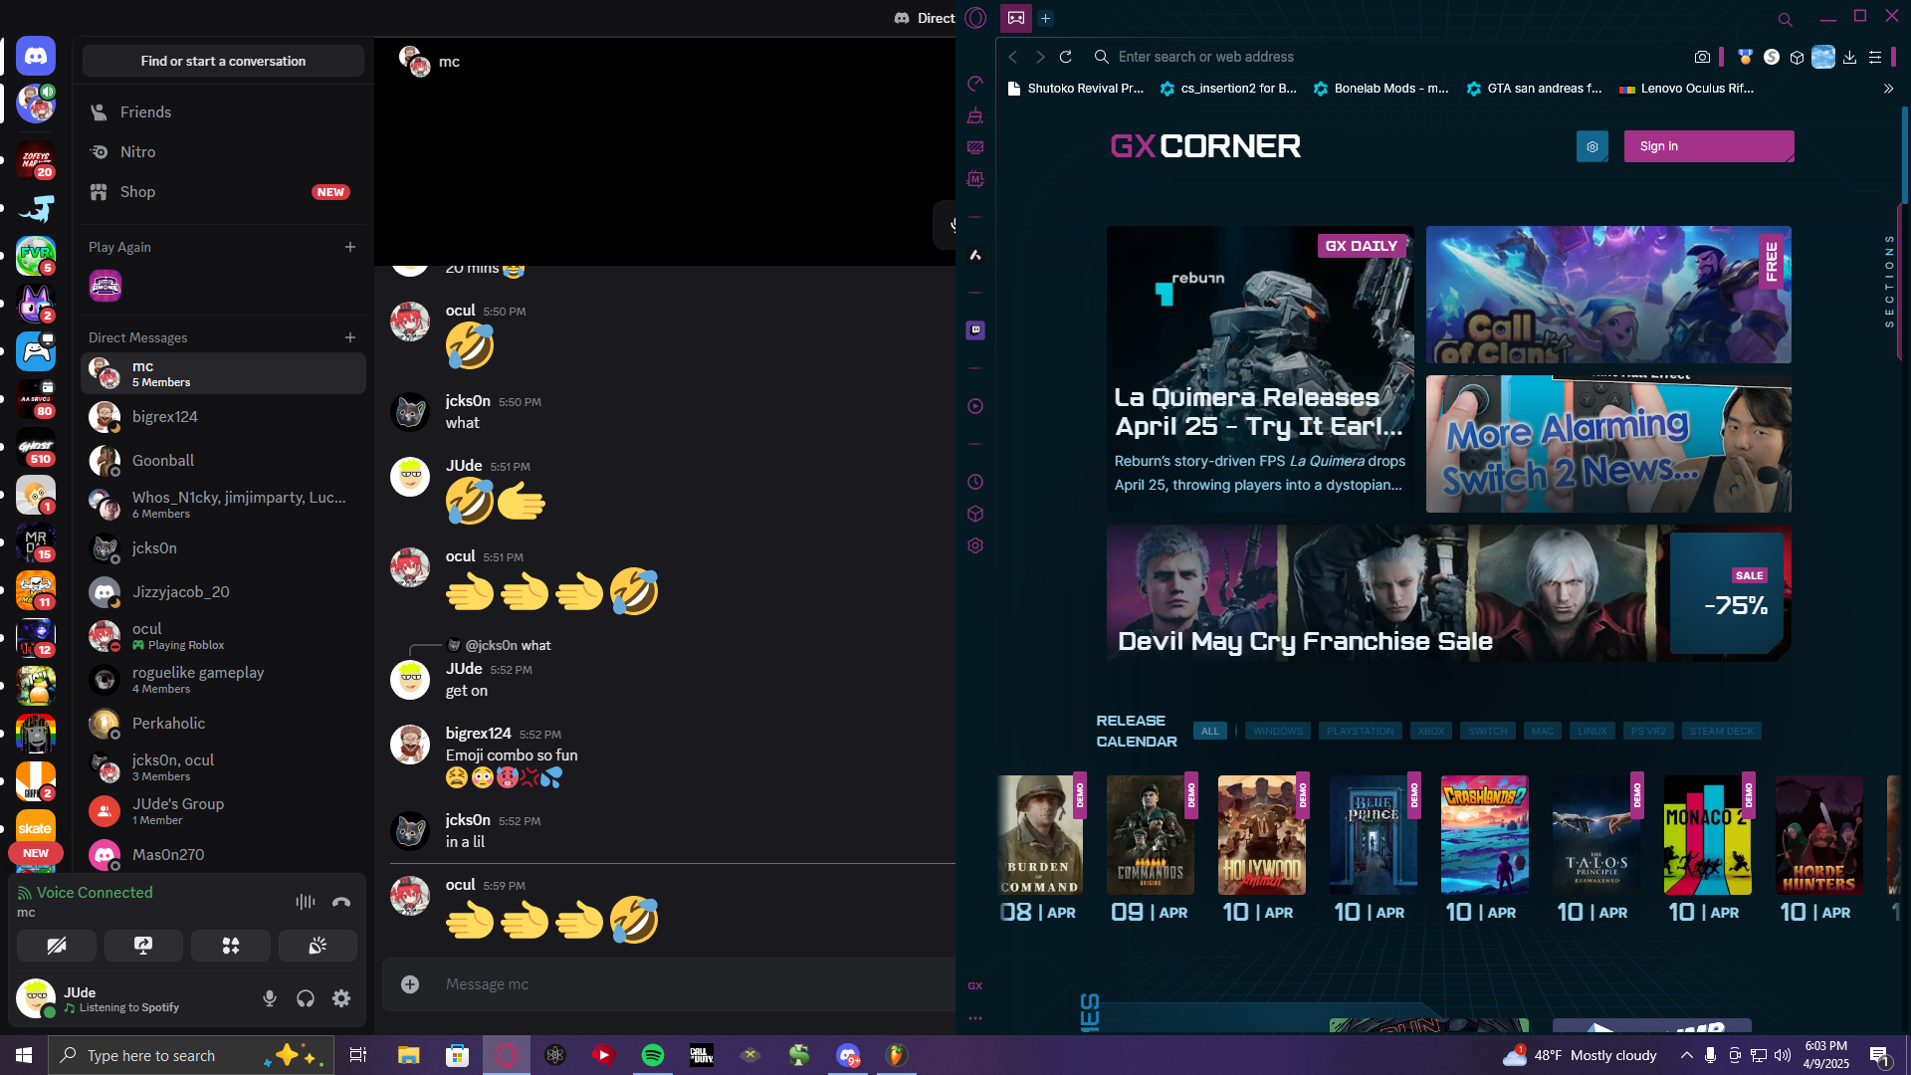Create a new DM with the plus icon
This screenshot has width=1911, height=1075.
pos(350,337)
